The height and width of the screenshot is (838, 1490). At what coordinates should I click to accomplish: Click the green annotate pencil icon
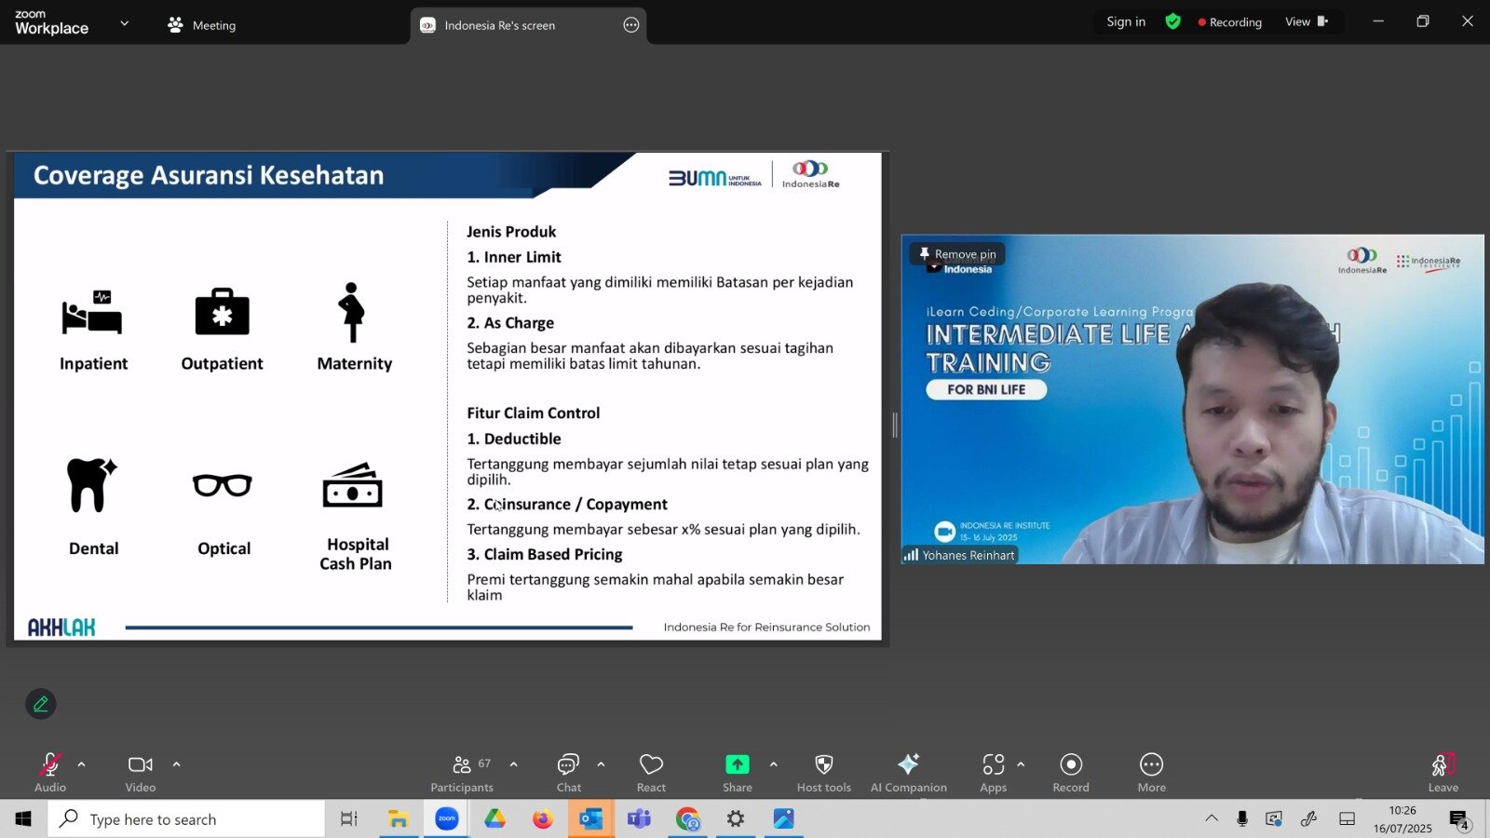(x=41, y=704)
